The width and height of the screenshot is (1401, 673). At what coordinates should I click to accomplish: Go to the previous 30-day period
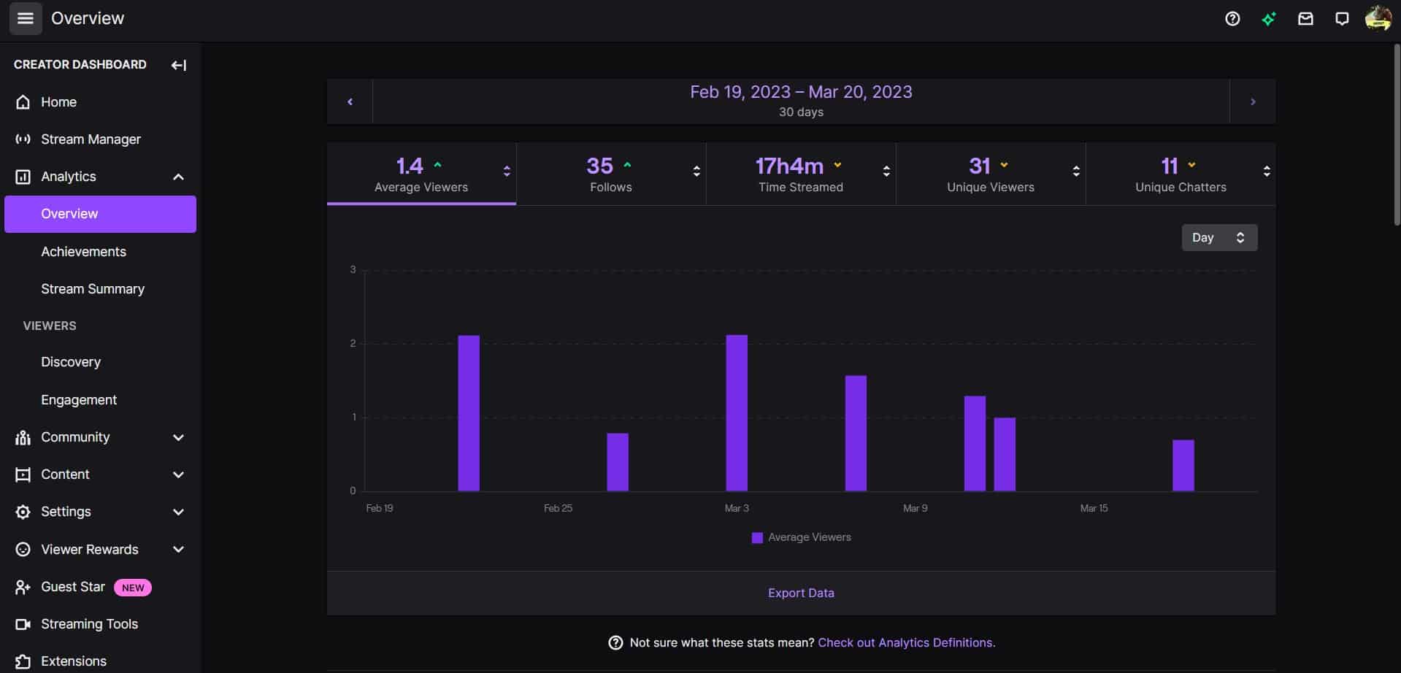click(350, 101)
